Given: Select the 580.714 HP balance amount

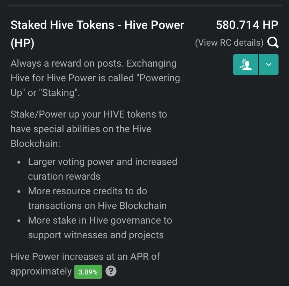Looking at the screenshot, I should pos(247,25).
